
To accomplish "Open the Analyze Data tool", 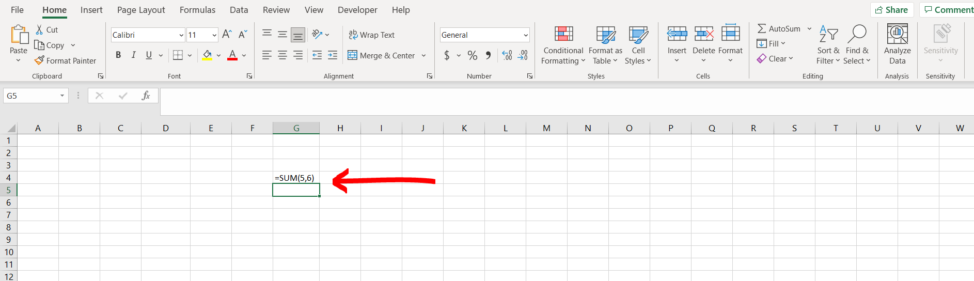I will [897, 44].
